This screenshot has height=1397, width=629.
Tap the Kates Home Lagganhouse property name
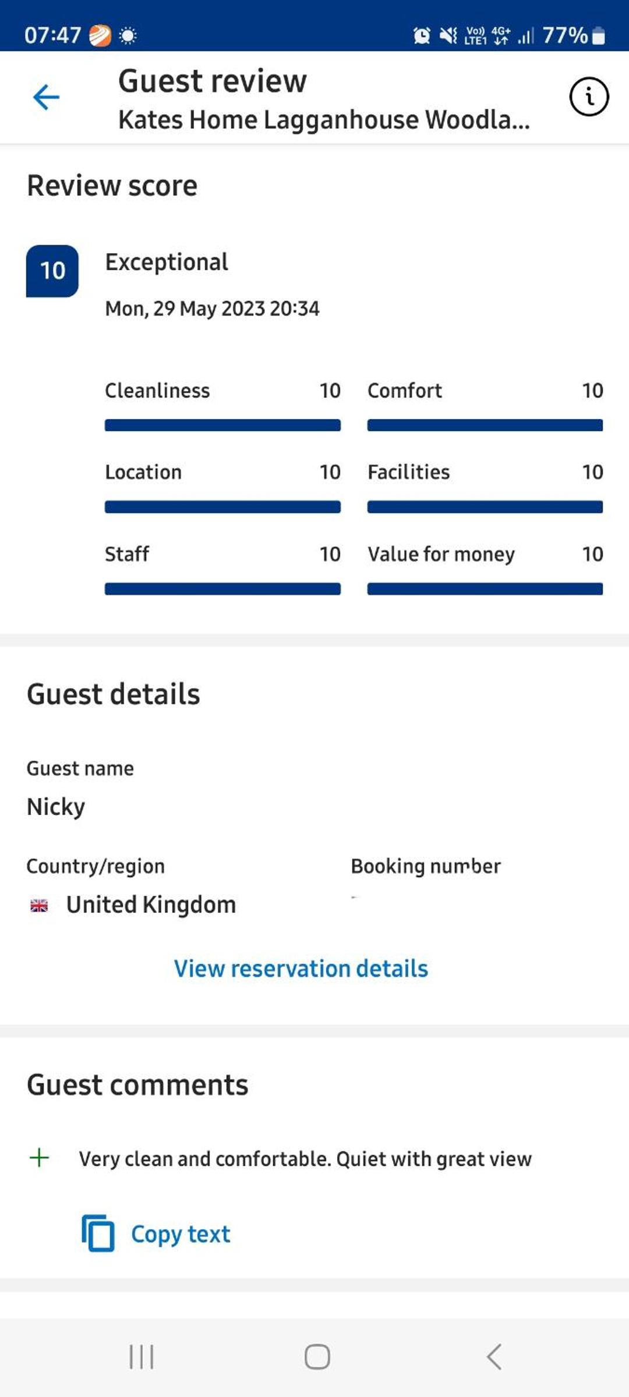(324, 120)
